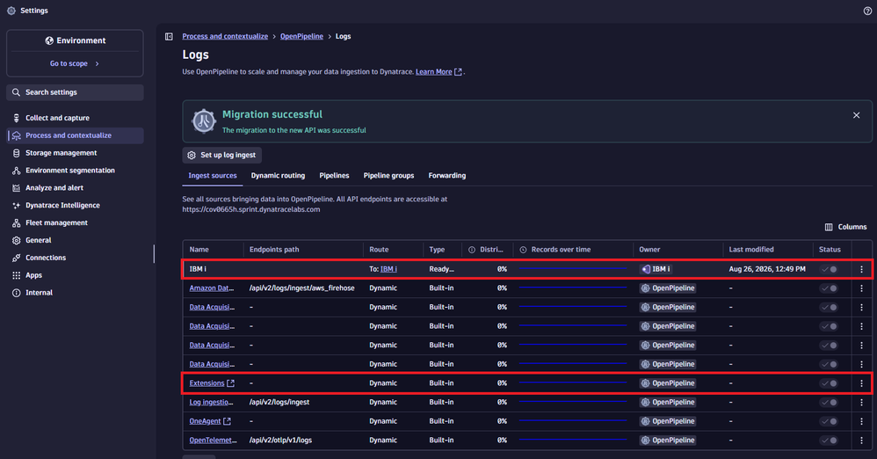Screen dimensions: 877x459
Task: Click the Aug 26, 2026, 12:49 PM cell
Action: pos(767,269)
